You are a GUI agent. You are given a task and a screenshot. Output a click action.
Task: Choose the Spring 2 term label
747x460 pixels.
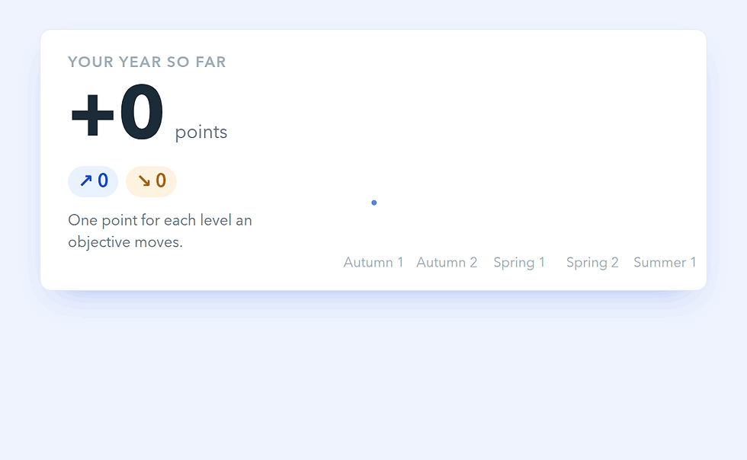(592, 263)
